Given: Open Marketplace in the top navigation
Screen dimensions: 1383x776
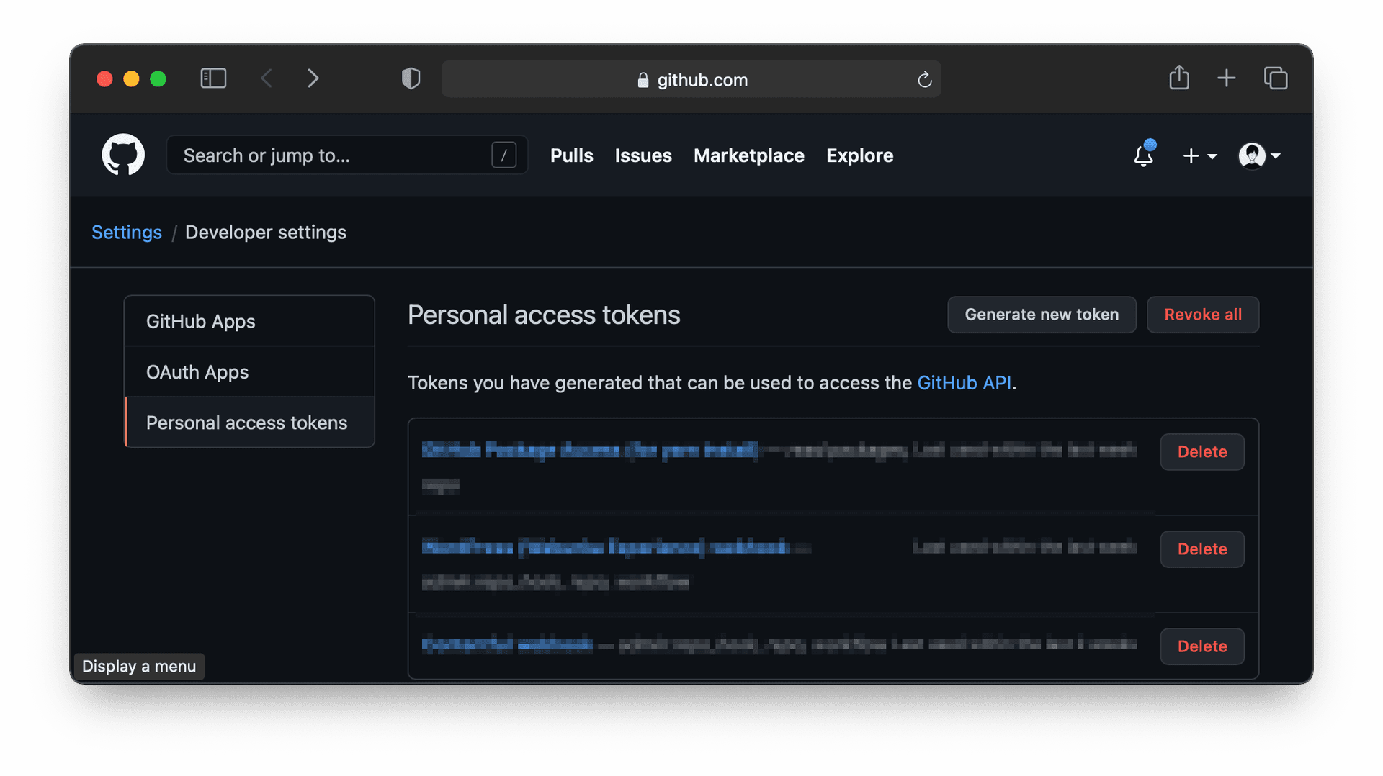Looking at the screenshot, I should pyautogui.click(x=748, y=155).
